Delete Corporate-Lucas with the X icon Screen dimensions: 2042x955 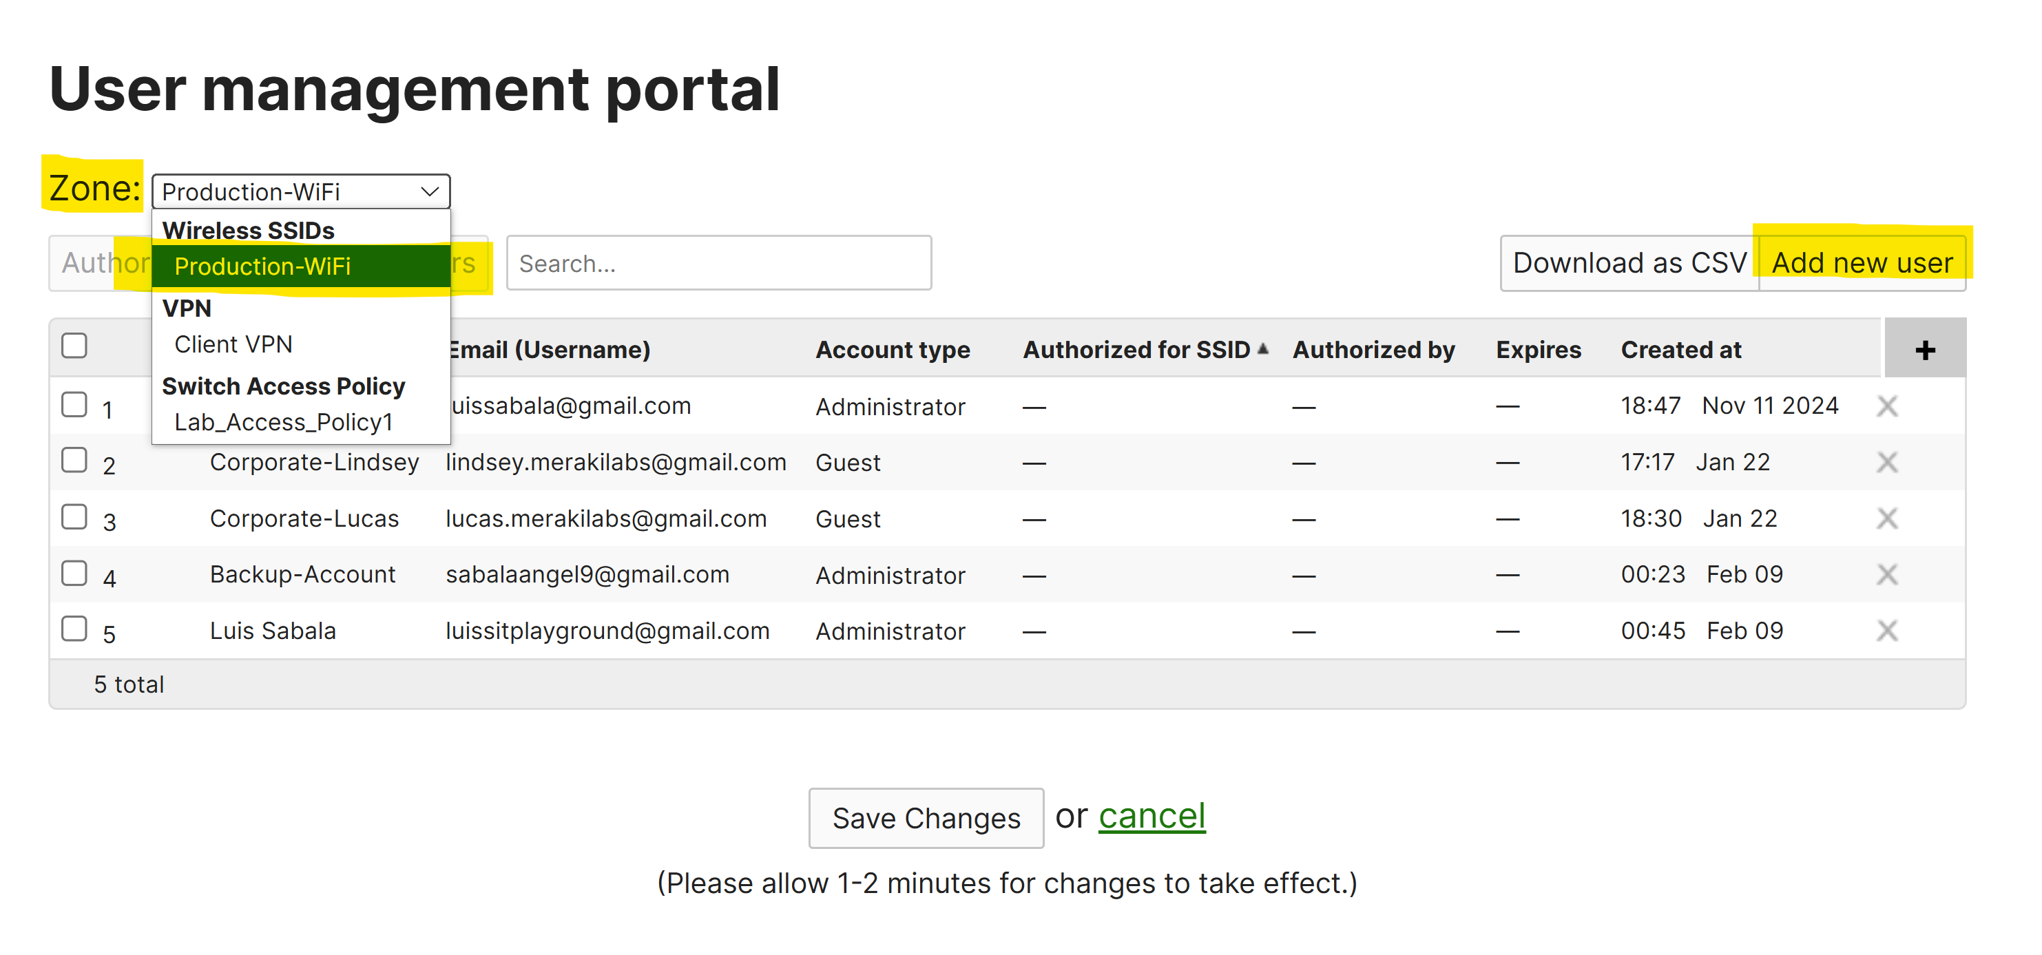[1886, 518]
